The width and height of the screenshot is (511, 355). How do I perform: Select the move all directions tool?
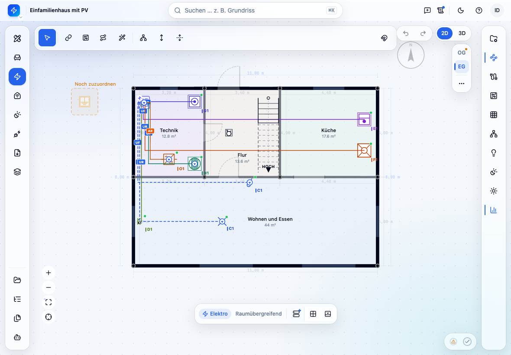(180, 38)
